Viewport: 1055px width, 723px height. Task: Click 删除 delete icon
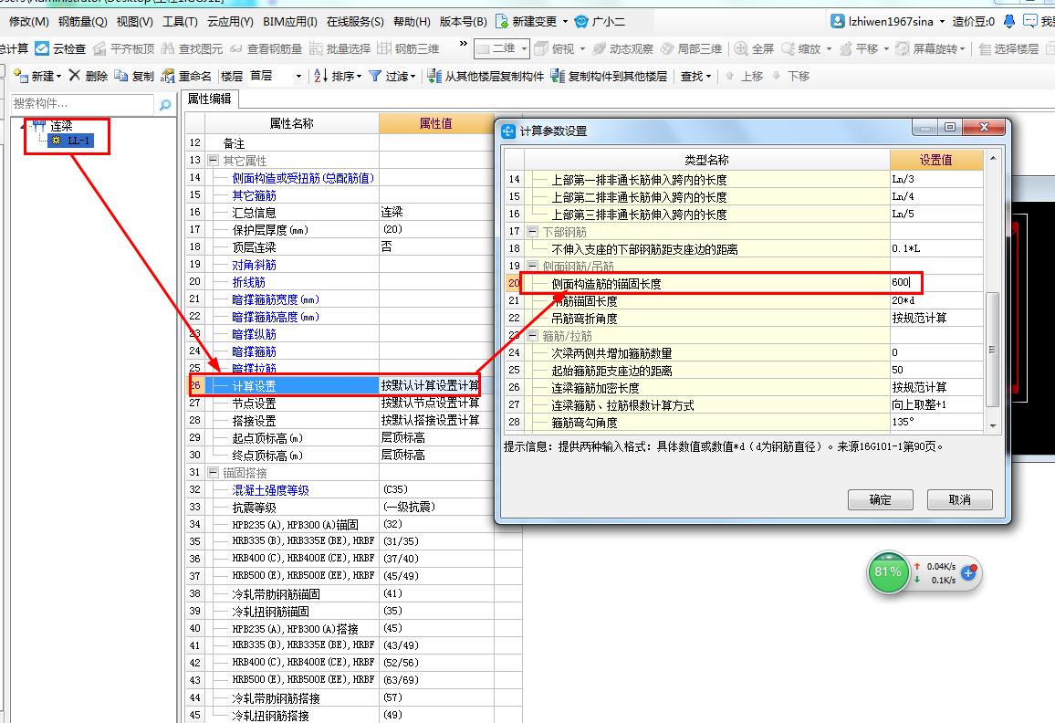(75, 76)
